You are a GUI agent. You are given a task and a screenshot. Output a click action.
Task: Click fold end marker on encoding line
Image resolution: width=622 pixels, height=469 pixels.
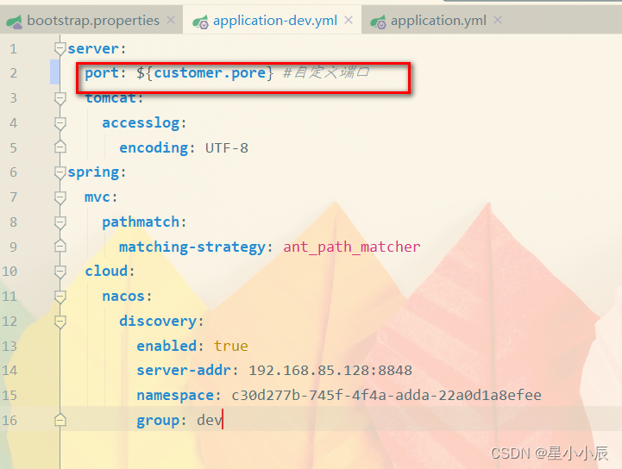point(60,147)
